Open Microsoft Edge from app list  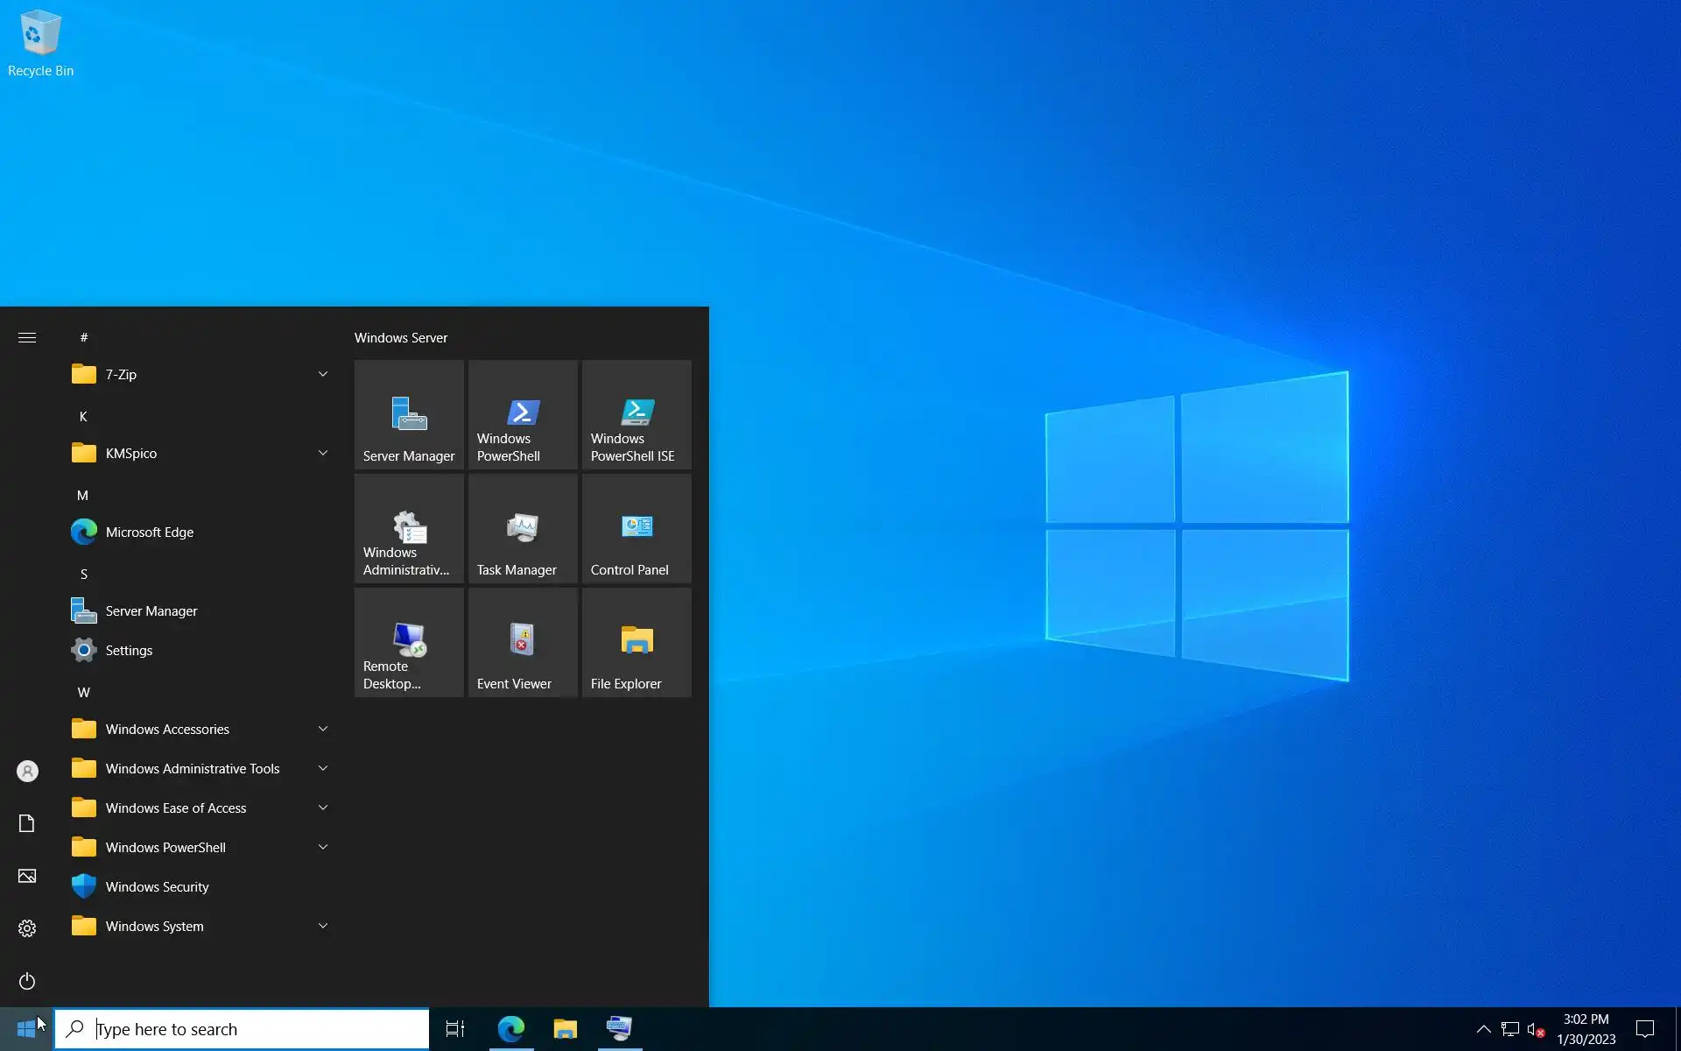149,532
